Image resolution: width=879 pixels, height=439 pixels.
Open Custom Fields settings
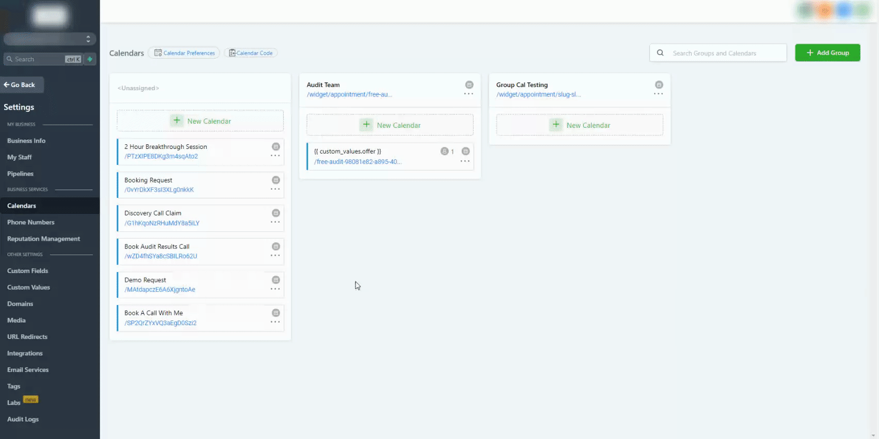(27, 271)
